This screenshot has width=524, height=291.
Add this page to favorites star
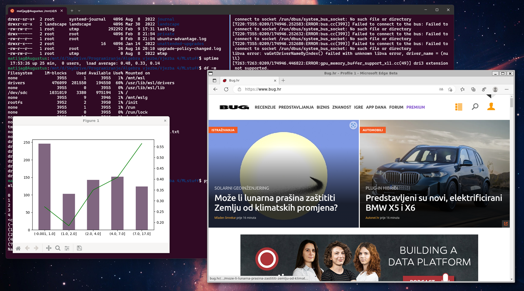[450, 89]
